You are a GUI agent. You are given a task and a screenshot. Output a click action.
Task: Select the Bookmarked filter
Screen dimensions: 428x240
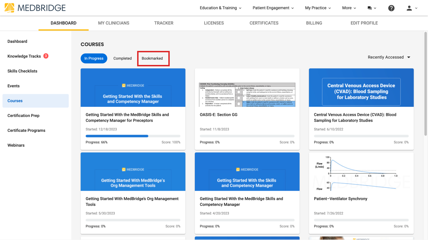tap(152, 58)
